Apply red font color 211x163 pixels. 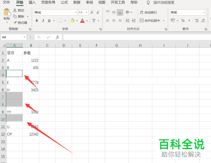(x=82, y=21)
